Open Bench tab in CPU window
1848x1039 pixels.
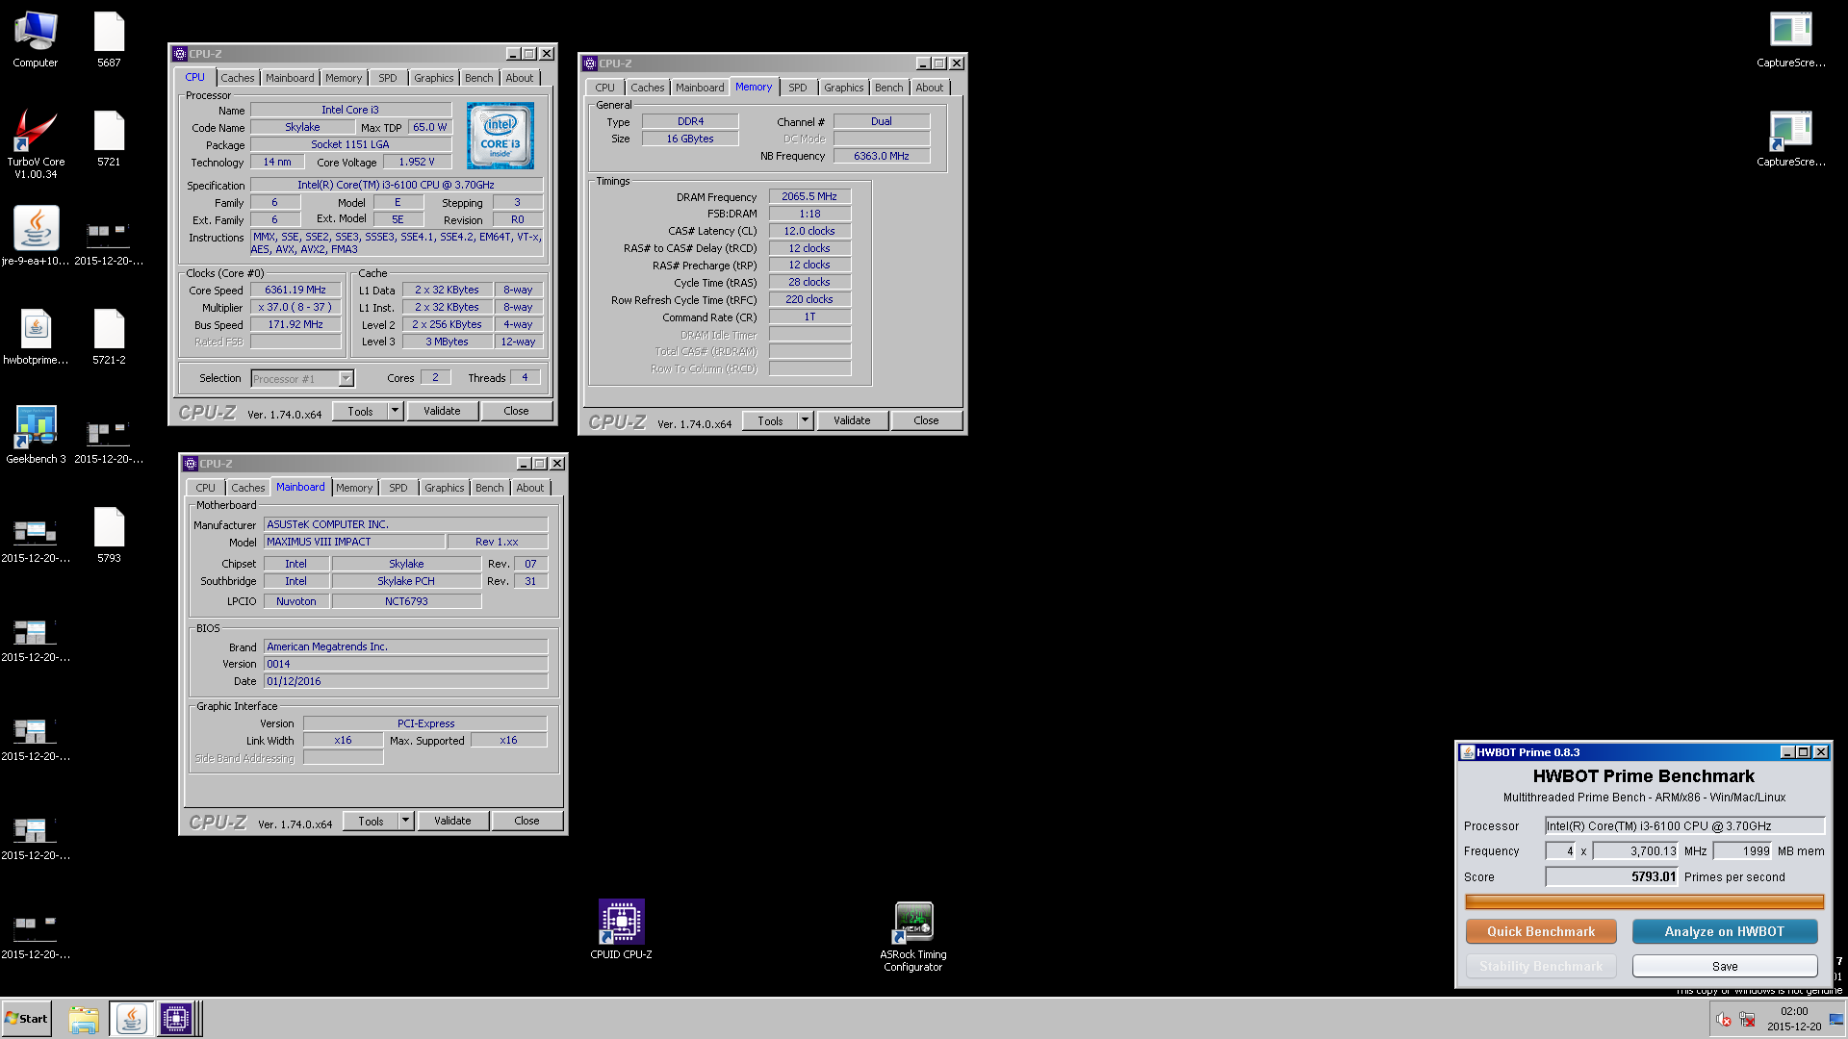478,78
